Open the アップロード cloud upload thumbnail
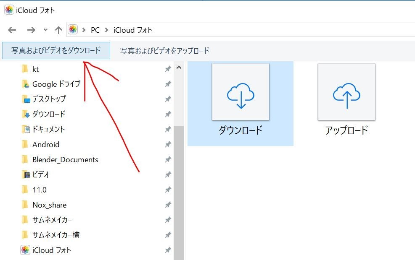Viewport: 415px width, 260px height. tap(346, 92)
